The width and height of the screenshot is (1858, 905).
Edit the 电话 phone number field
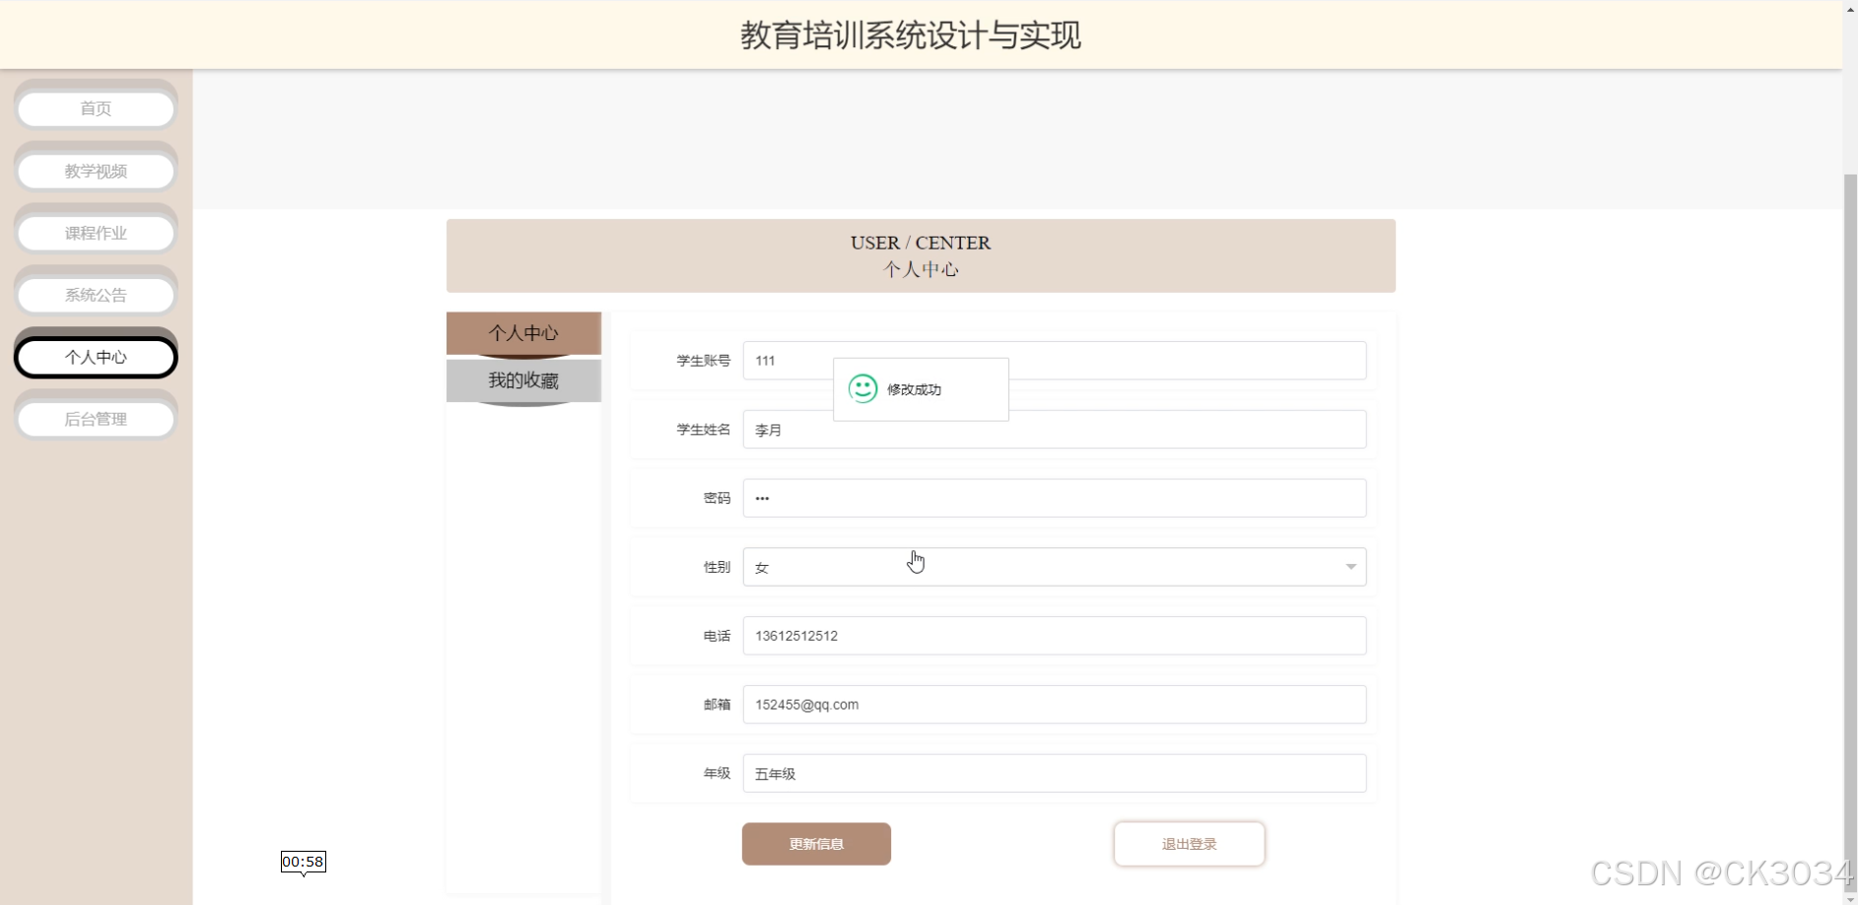coord(1055,636)
